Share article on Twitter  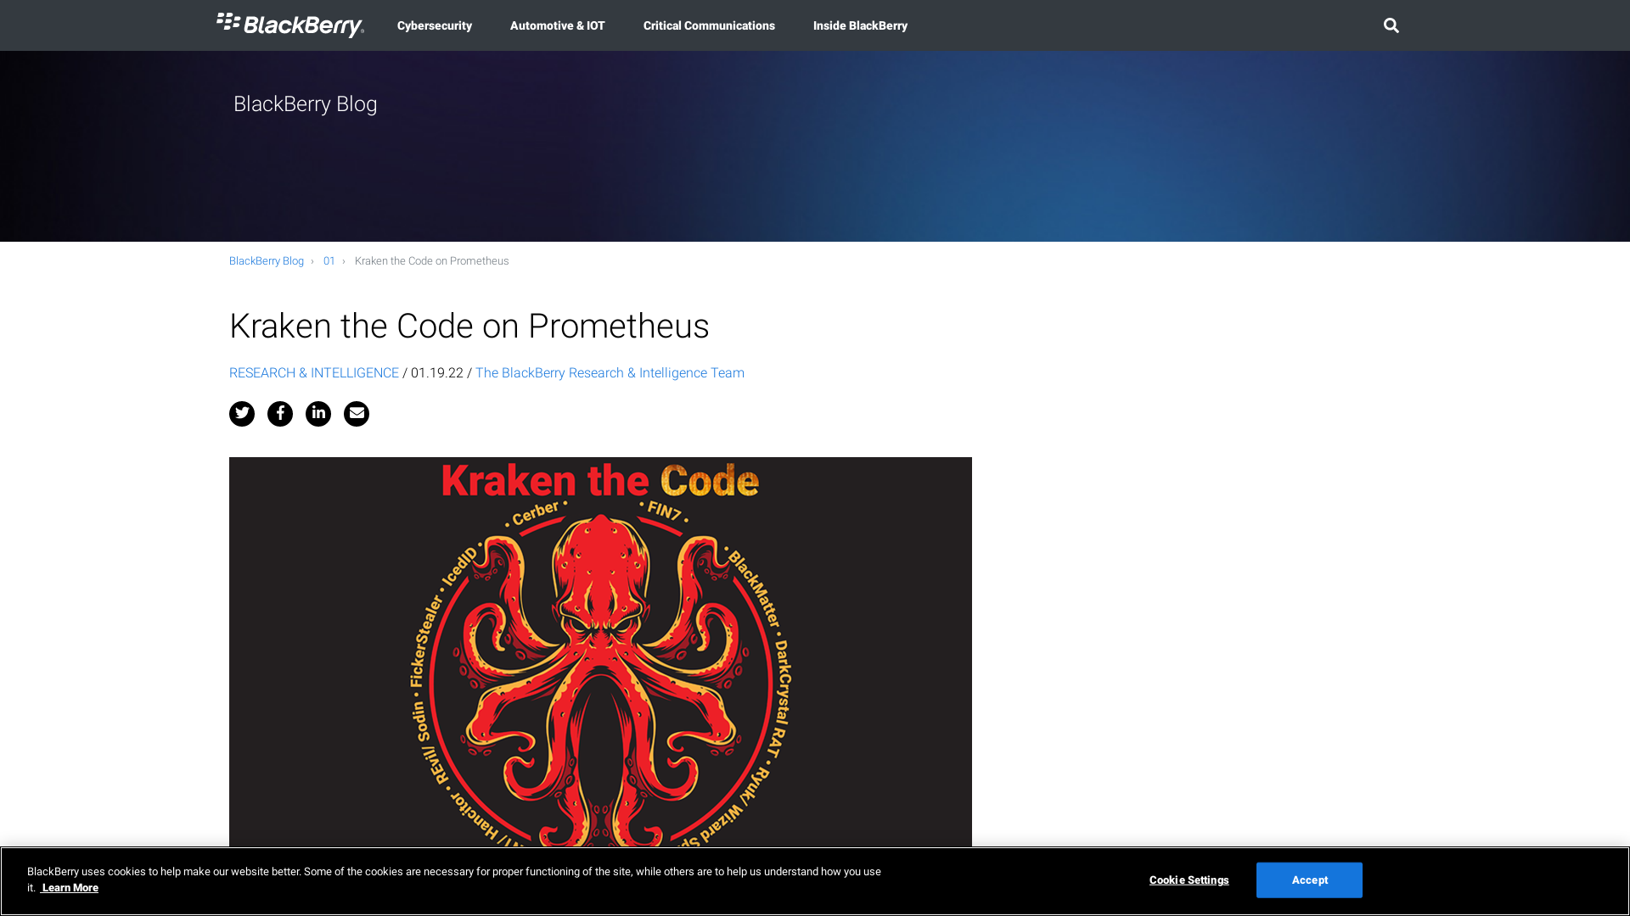coord(242,414)
